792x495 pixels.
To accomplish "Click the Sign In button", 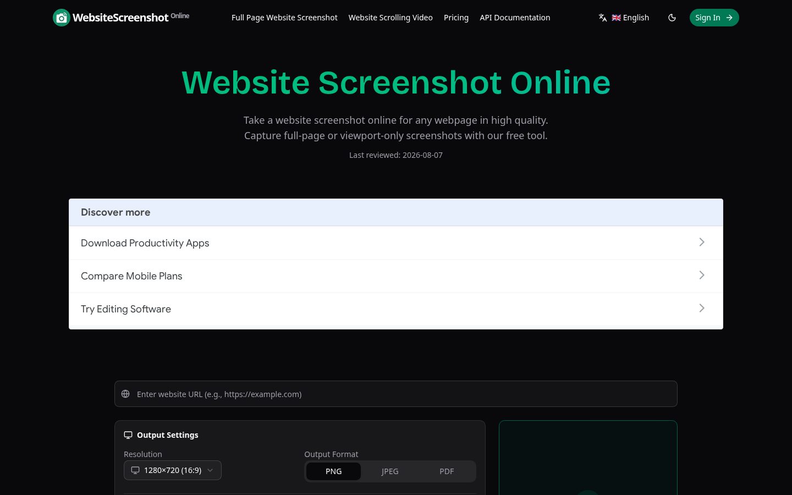I will point(714,18).
